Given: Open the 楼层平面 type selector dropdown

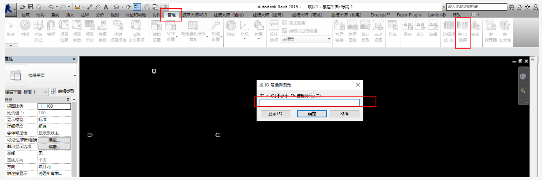Looking at the screenshot, I should coord(75,76).
